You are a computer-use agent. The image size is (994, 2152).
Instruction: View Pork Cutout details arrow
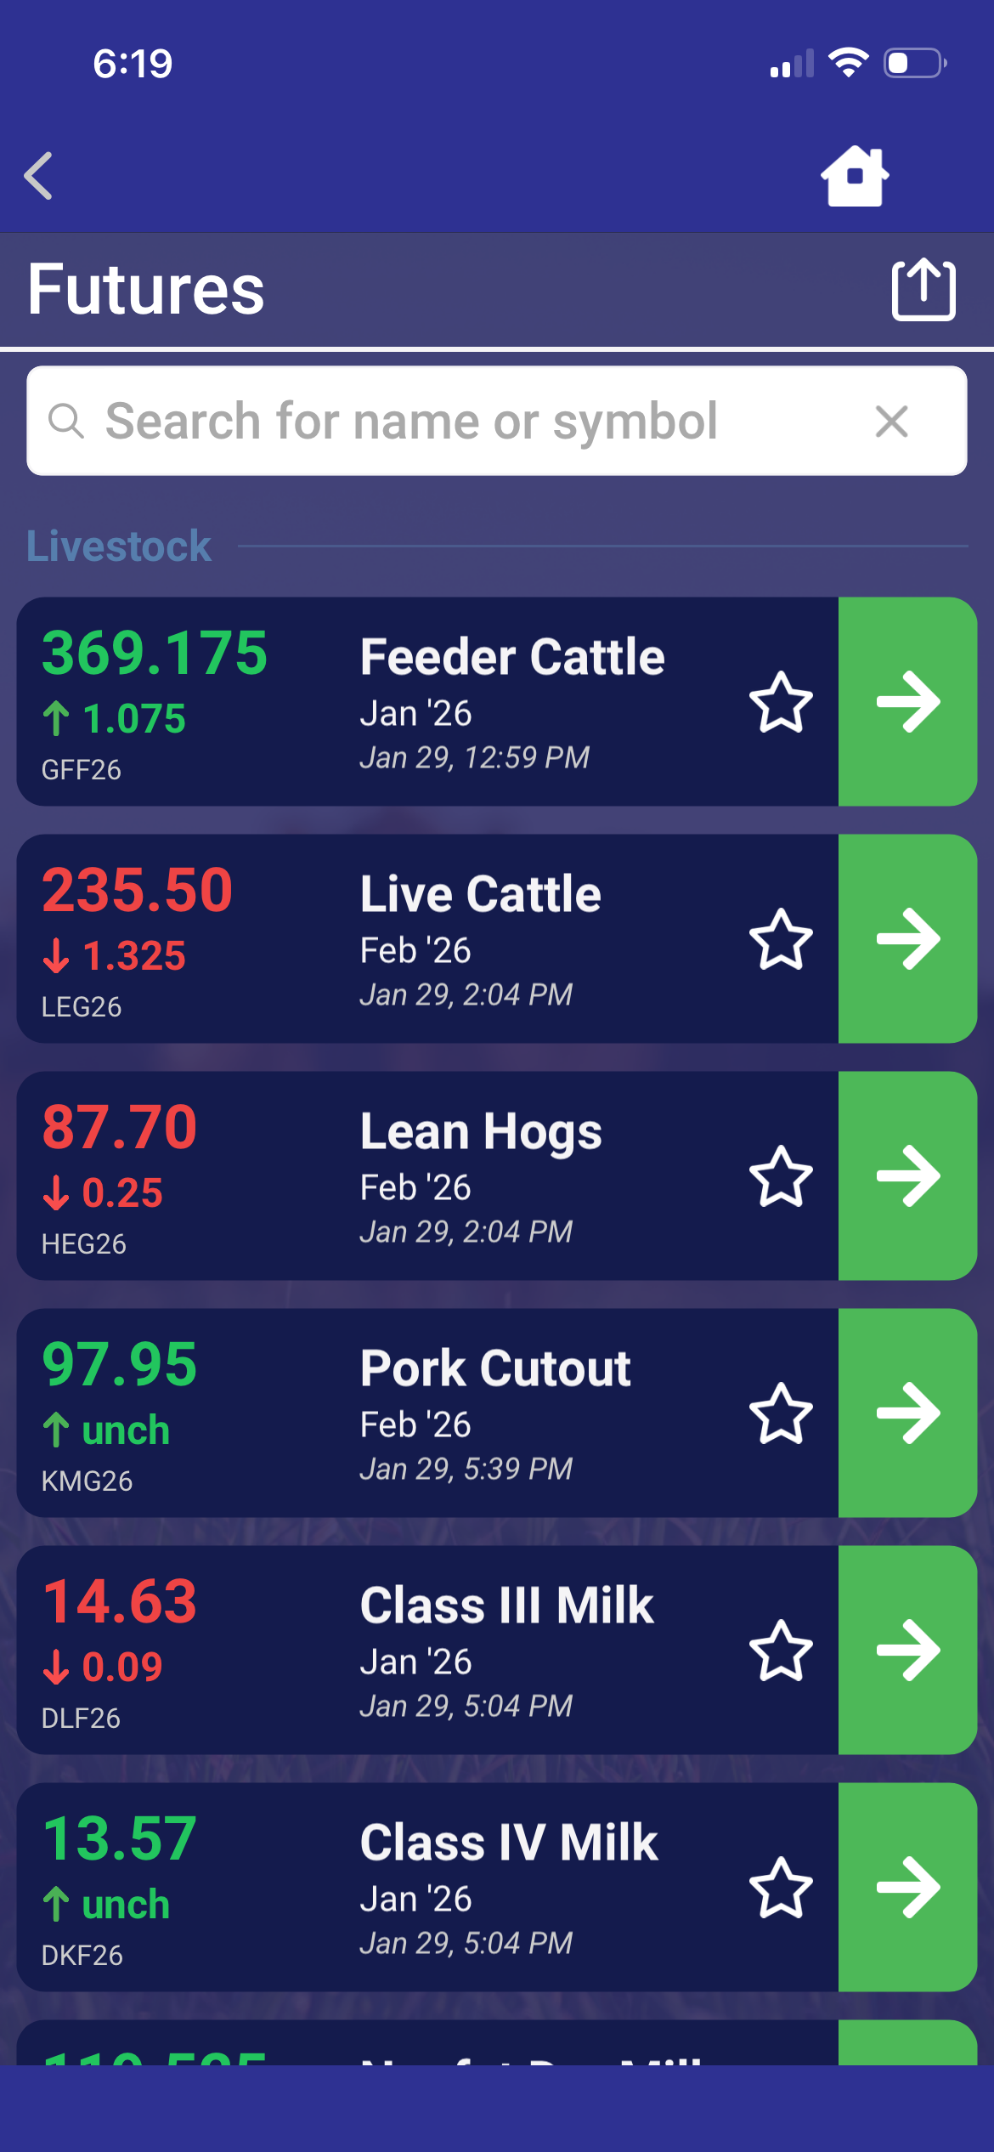907,1413
